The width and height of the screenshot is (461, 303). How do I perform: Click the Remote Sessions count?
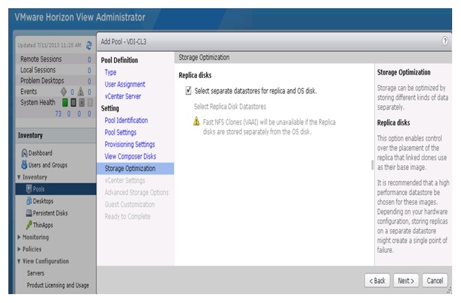click(89, 60)
